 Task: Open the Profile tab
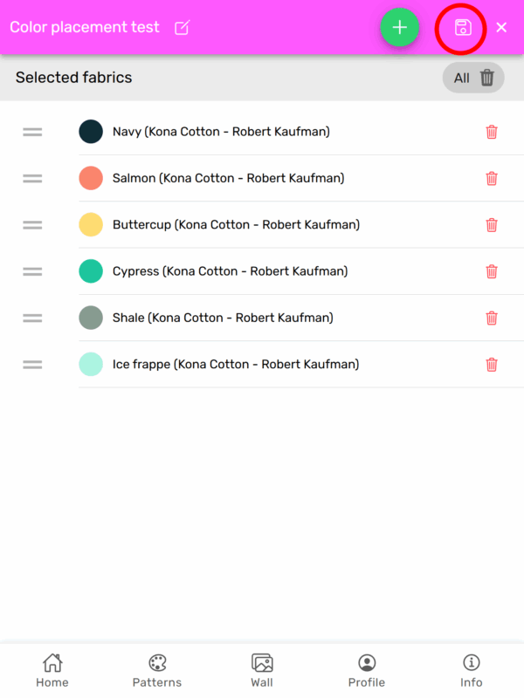(x=367, y=671)
